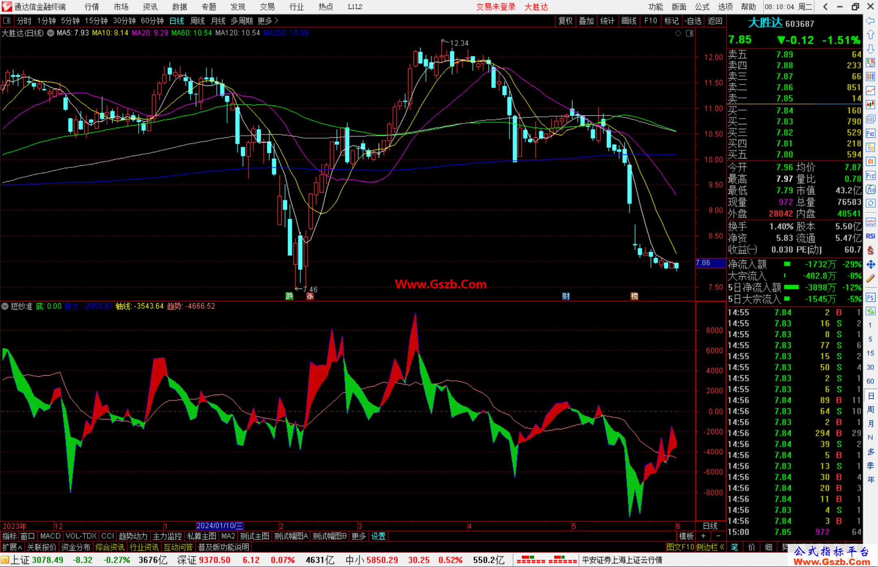Select the VOL-TDX indicator tab
This screenshot has width=878, height=567.
81,536
